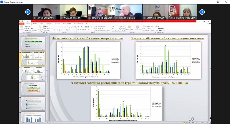Select slide 13 thumbnail
The image size is (230, 124).
pos(33,104)
